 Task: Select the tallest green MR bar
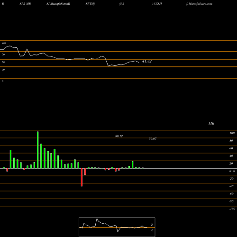point(38,150)
